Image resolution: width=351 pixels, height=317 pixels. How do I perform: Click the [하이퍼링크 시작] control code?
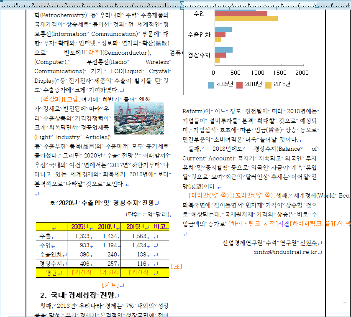tap(253, 224)
